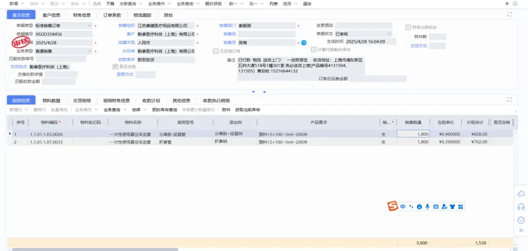Screen dimensions: 528x251
Task: Toggle the 是否含税 checkbox
Action: pos(115,67)
